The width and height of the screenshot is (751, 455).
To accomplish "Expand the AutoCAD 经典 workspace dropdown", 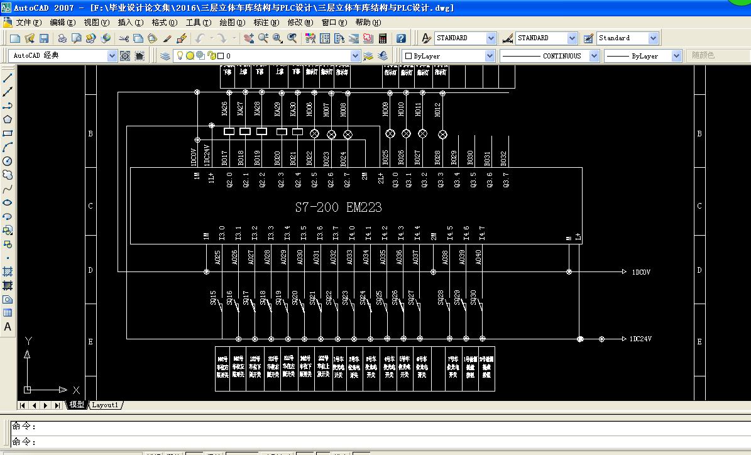I will [112, 56].
